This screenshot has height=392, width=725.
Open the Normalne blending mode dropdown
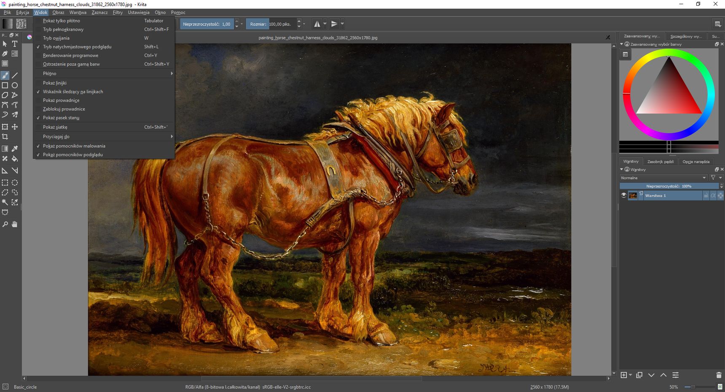[x=663, y=178]
